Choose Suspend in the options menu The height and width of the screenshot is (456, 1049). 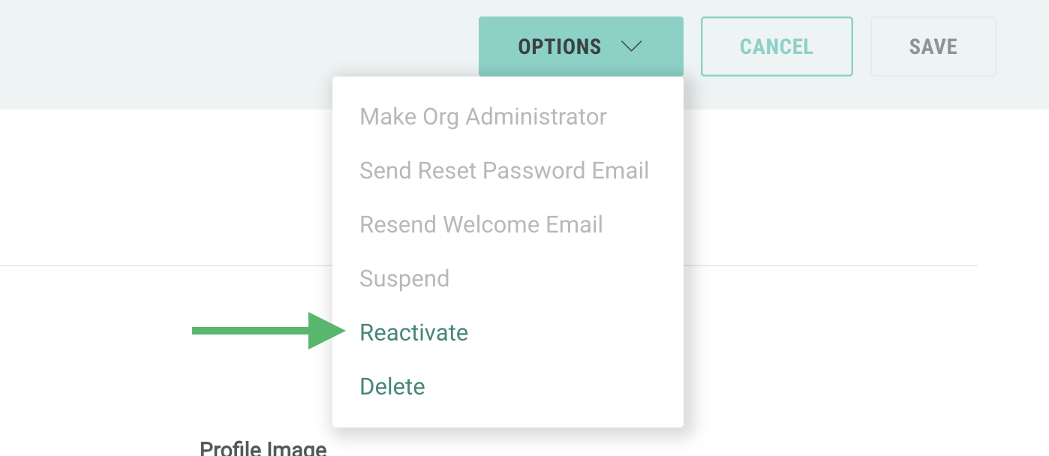(x=404, y=278)
